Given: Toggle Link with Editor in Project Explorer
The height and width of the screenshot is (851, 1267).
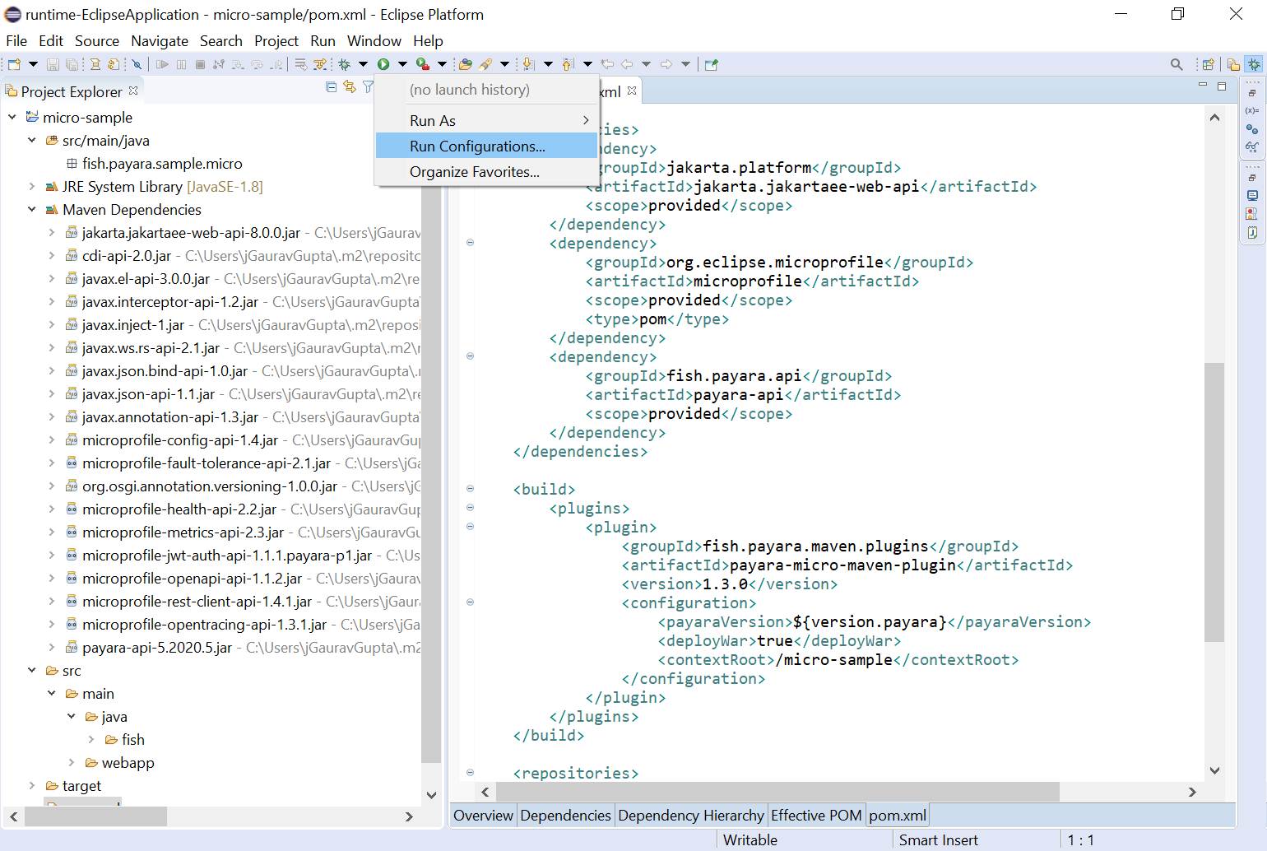Looking at the screenshot, I should point(350,87).
